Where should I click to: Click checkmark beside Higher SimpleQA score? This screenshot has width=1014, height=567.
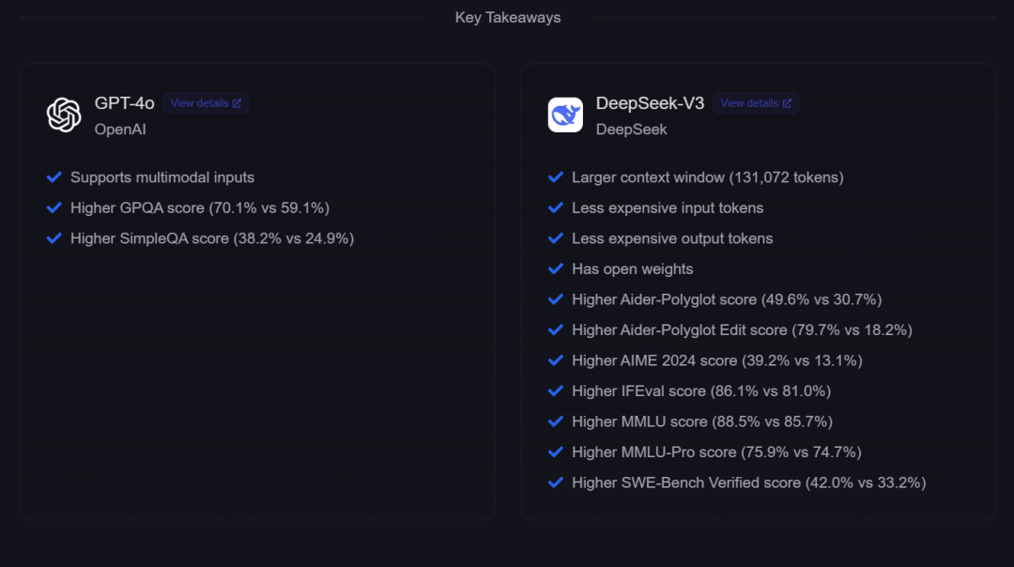(54, 238)
